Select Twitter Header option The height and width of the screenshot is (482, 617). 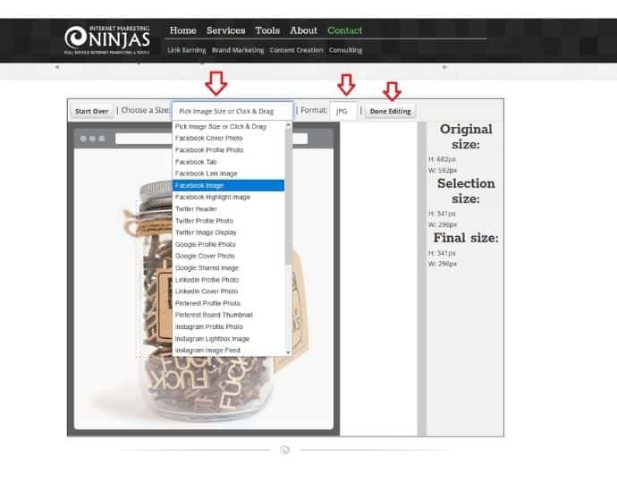228,209
